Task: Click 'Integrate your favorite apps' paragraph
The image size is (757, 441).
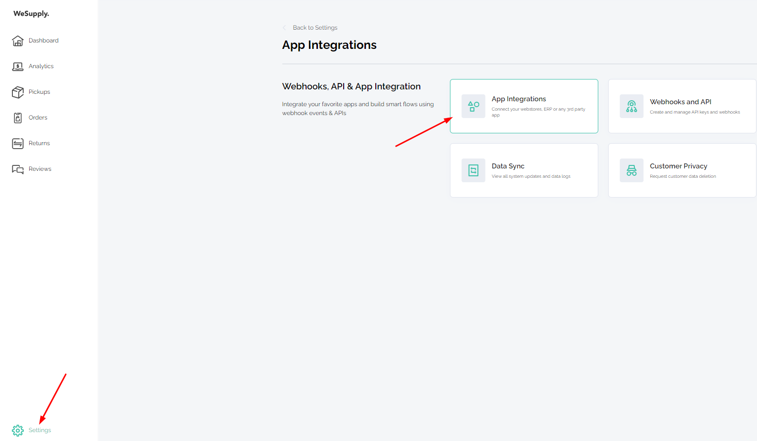Action: [358, 109]
